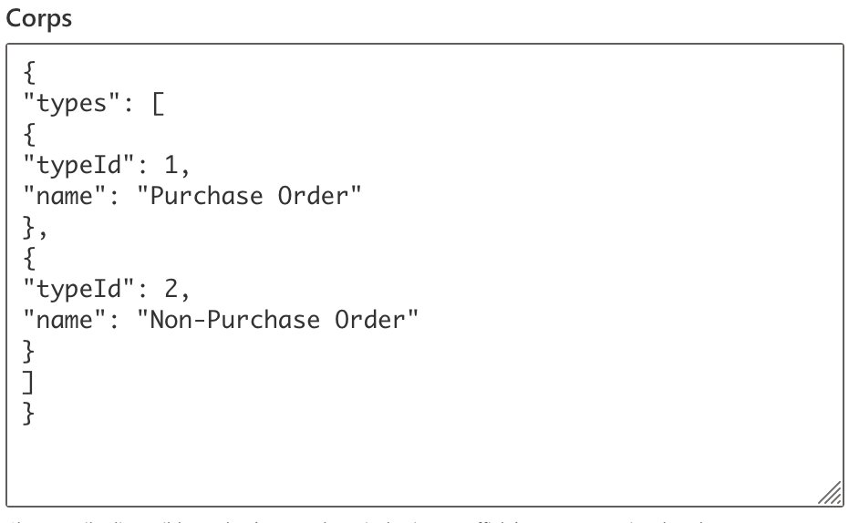Click the number 1 typeId value
The height and width of the screenshot is (523, 859).
click(x=171, y=166)
